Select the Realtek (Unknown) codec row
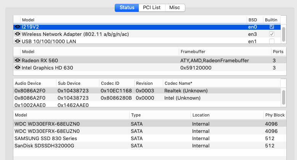 pos(147,91)
